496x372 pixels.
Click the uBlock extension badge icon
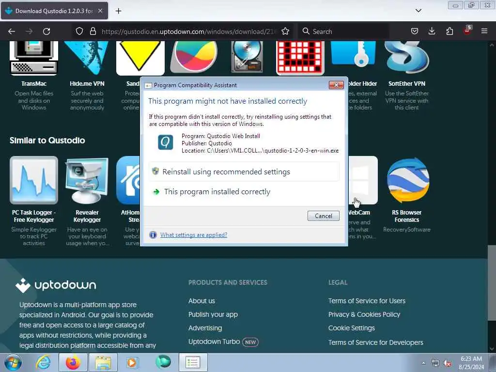[x=467, y=31]
